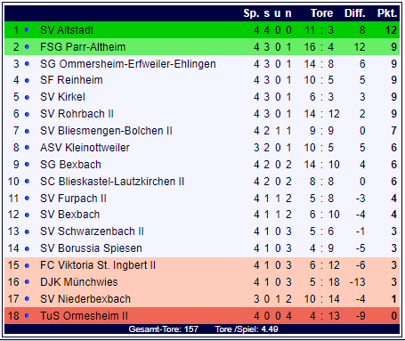Open the SG Ommersheim-Erfweiler-Ehlingen team entry
Image resolution: width=405 pixels, height=341 pixels.
pyautogui.click(x=128, y=64)
